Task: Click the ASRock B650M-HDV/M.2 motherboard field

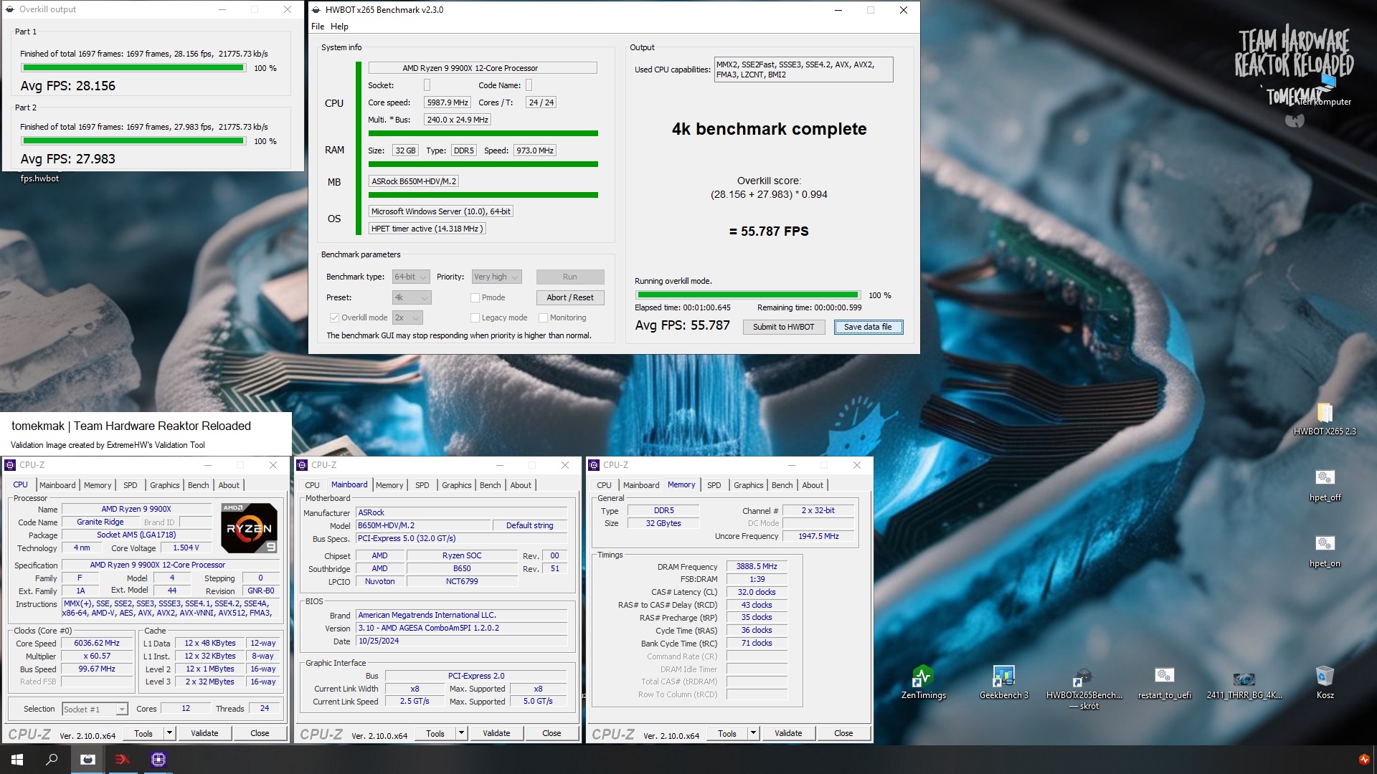Action: coord(414,181)
